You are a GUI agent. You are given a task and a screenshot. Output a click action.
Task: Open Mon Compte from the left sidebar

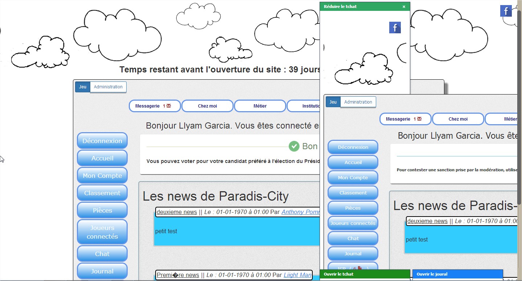pyautogui.click(x=102, y=176)
